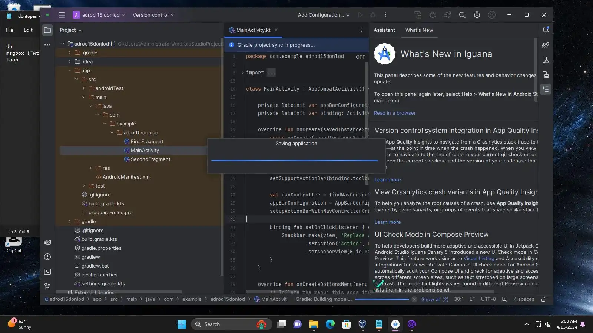This screenshot has width=593, height=333.
Task: Open the Add Configuration dropdown
Action: pos(324,15)
